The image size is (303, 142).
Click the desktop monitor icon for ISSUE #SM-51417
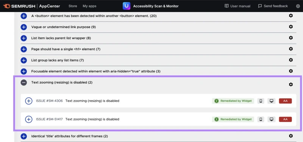pos(271,119)
